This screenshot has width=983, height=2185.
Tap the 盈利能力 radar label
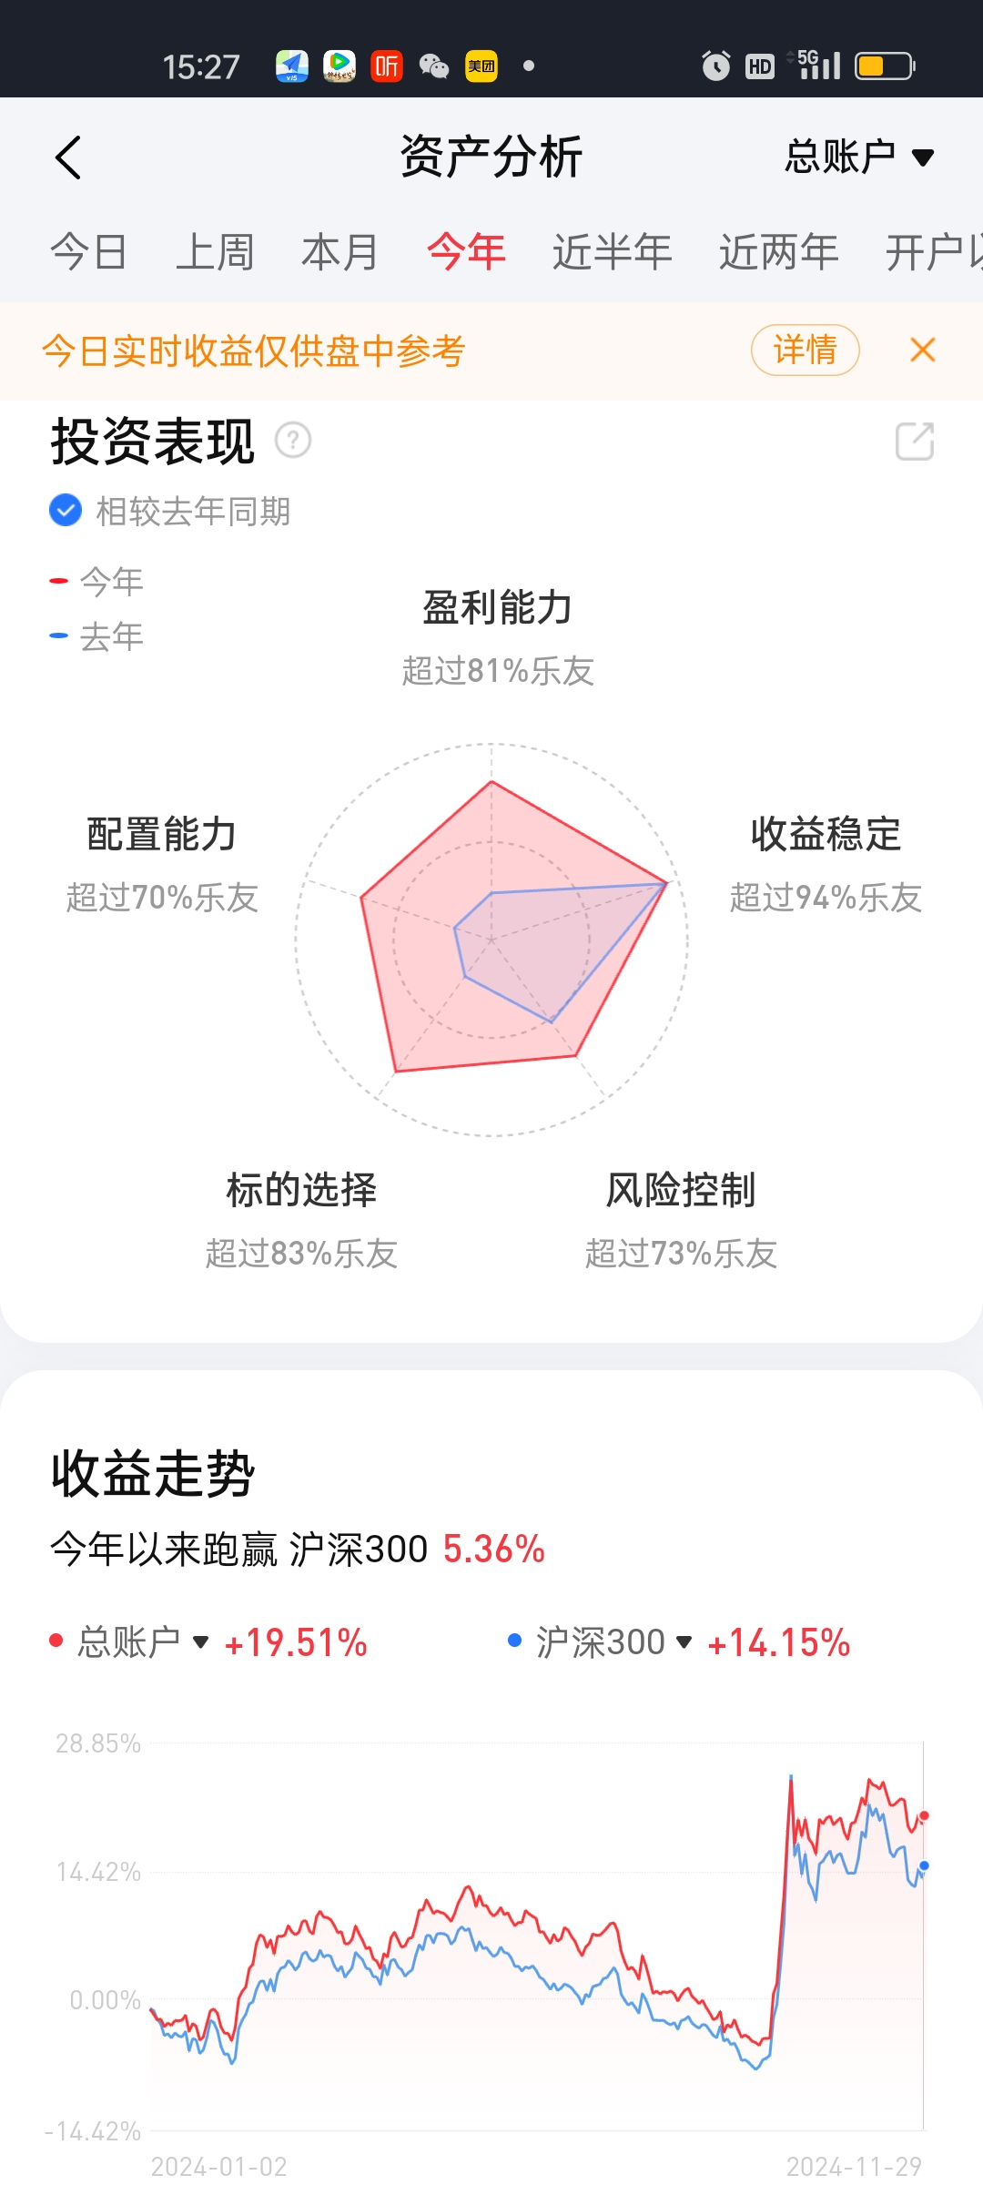click(497, 608)
